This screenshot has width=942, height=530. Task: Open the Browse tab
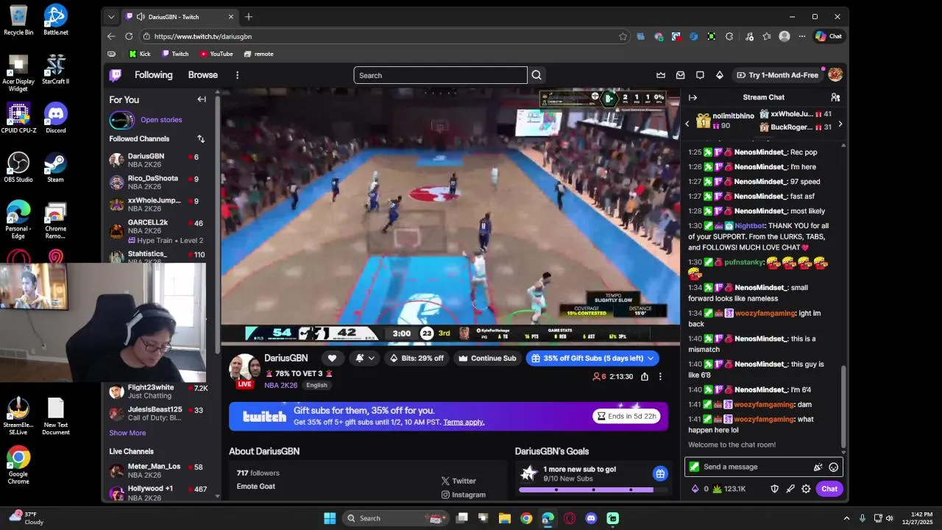pyautogui.click(x=202, y=75)
